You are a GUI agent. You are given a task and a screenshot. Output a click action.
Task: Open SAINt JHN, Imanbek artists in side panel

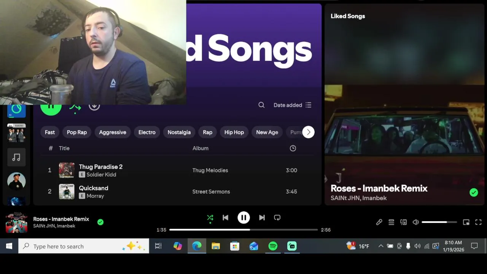[358, 198]
